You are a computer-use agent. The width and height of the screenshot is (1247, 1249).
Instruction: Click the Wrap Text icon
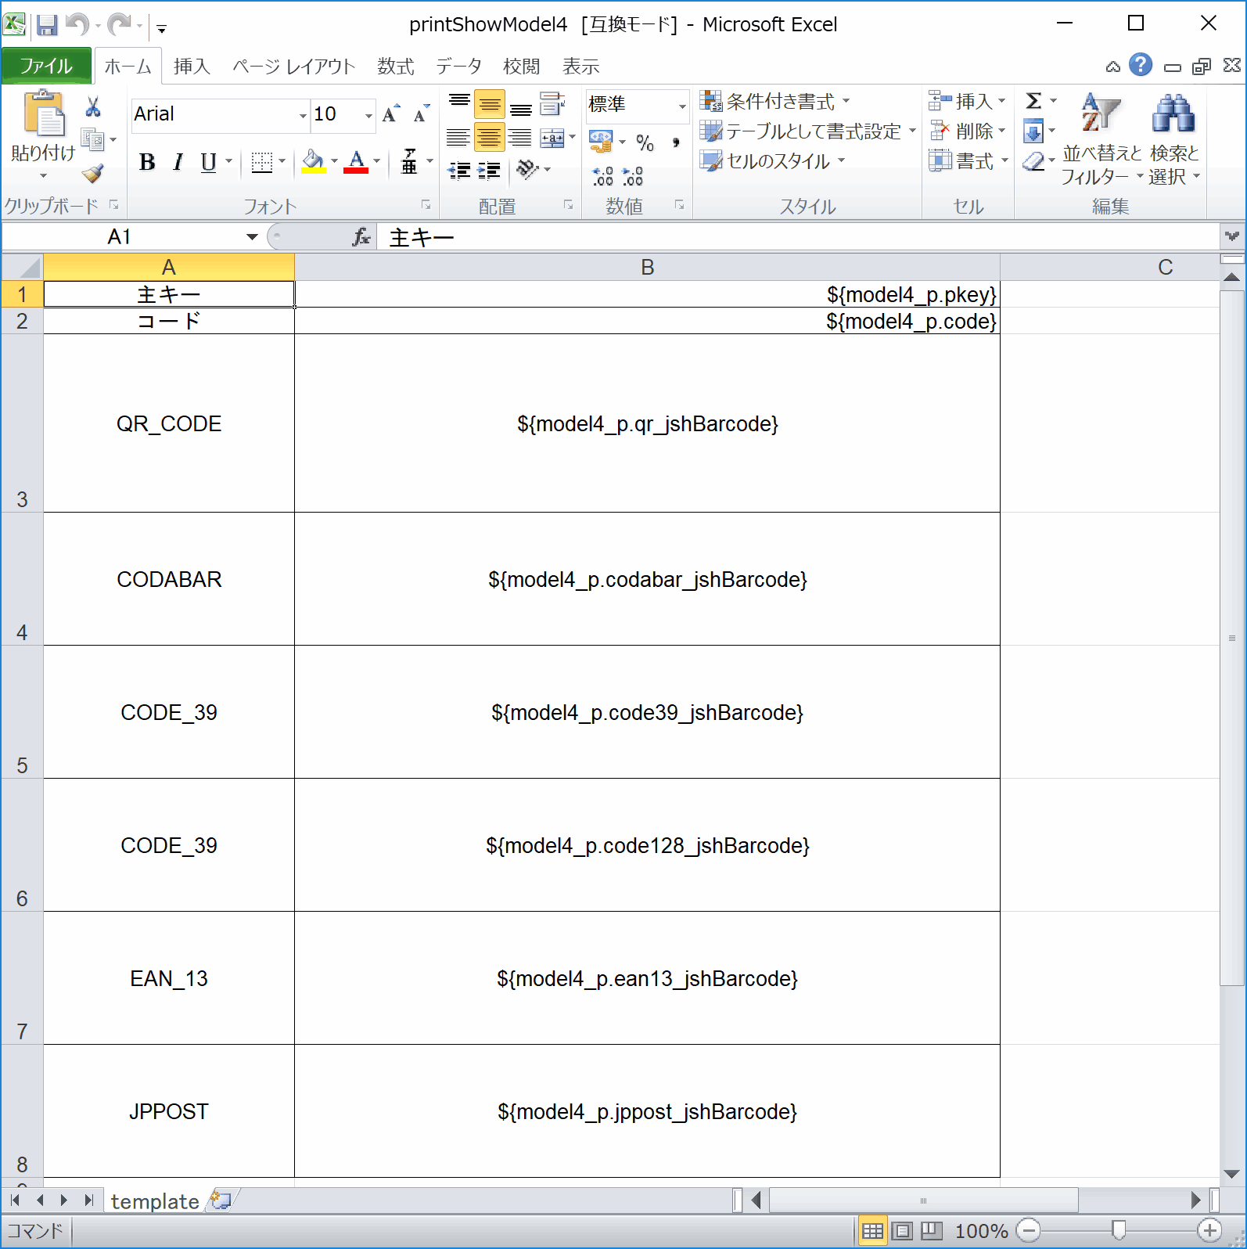click(x=553, y=103)
